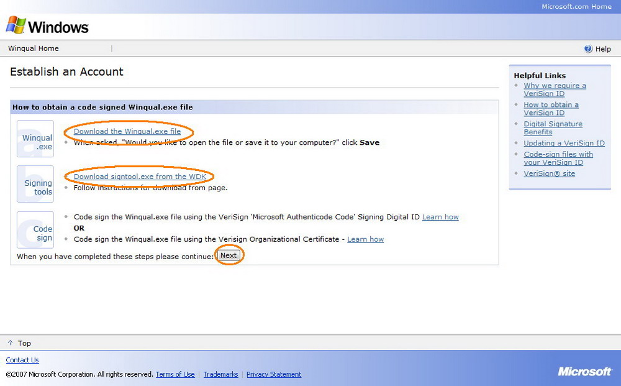The height and width of the screenshot is (386, 621).
Task: Click the How to obtain a code signed Winqual.exe heading
Action: (102, 107)
